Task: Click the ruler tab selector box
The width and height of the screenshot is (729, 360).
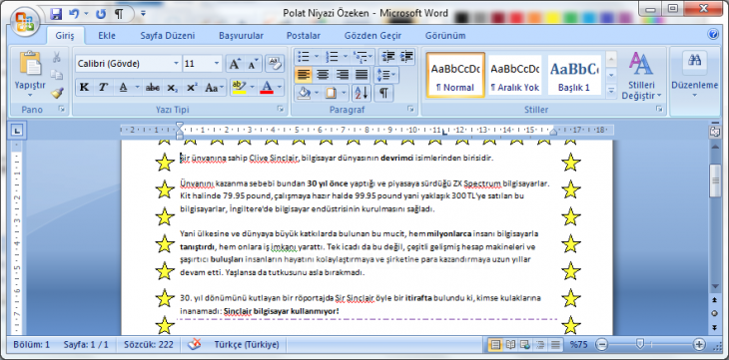Action: (17, 131)
